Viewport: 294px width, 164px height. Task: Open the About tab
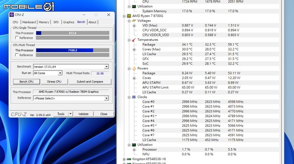[92, 22]
